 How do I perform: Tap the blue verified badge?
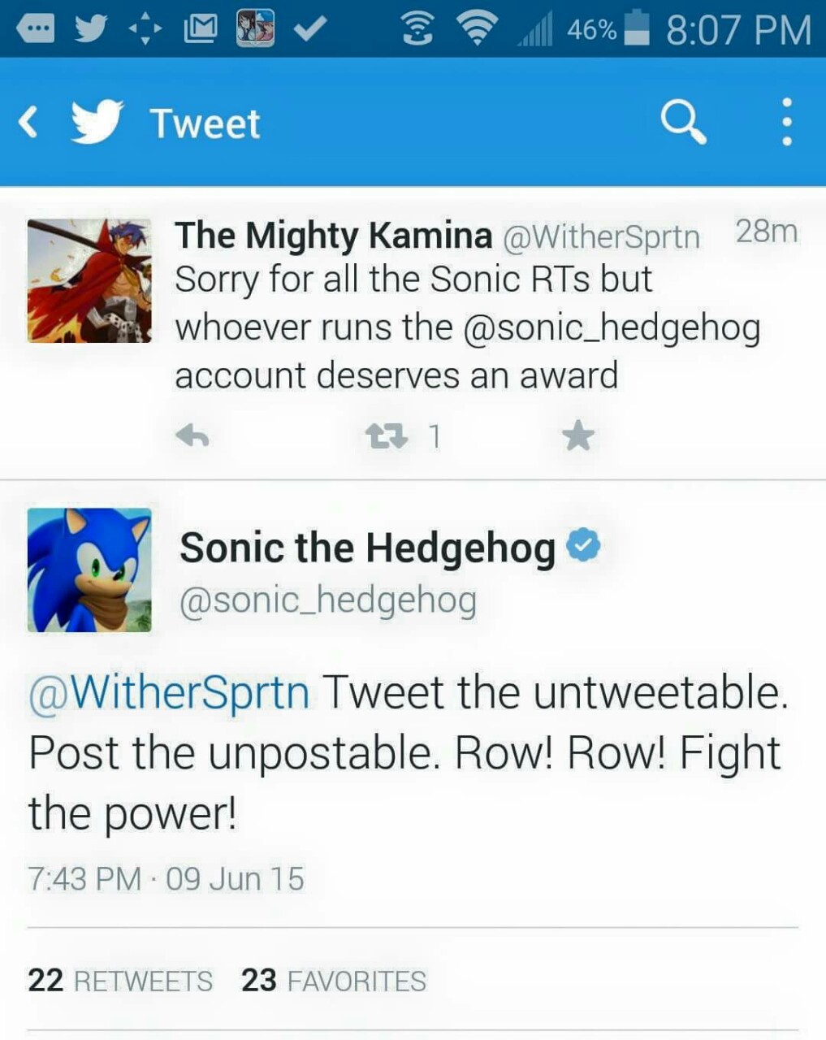[583, 545]
